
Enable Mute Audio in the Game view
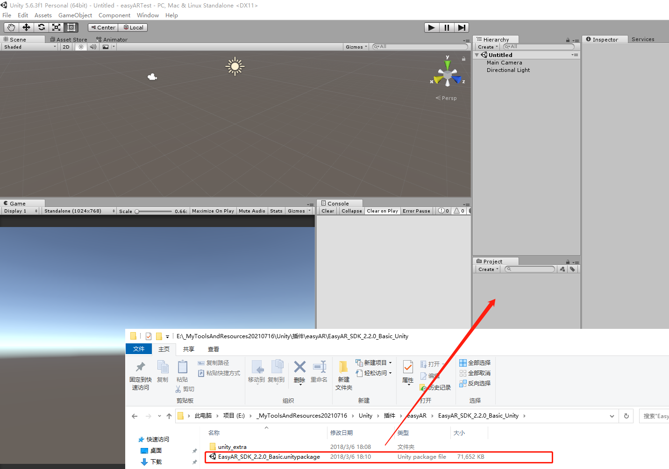pos(252,211)
